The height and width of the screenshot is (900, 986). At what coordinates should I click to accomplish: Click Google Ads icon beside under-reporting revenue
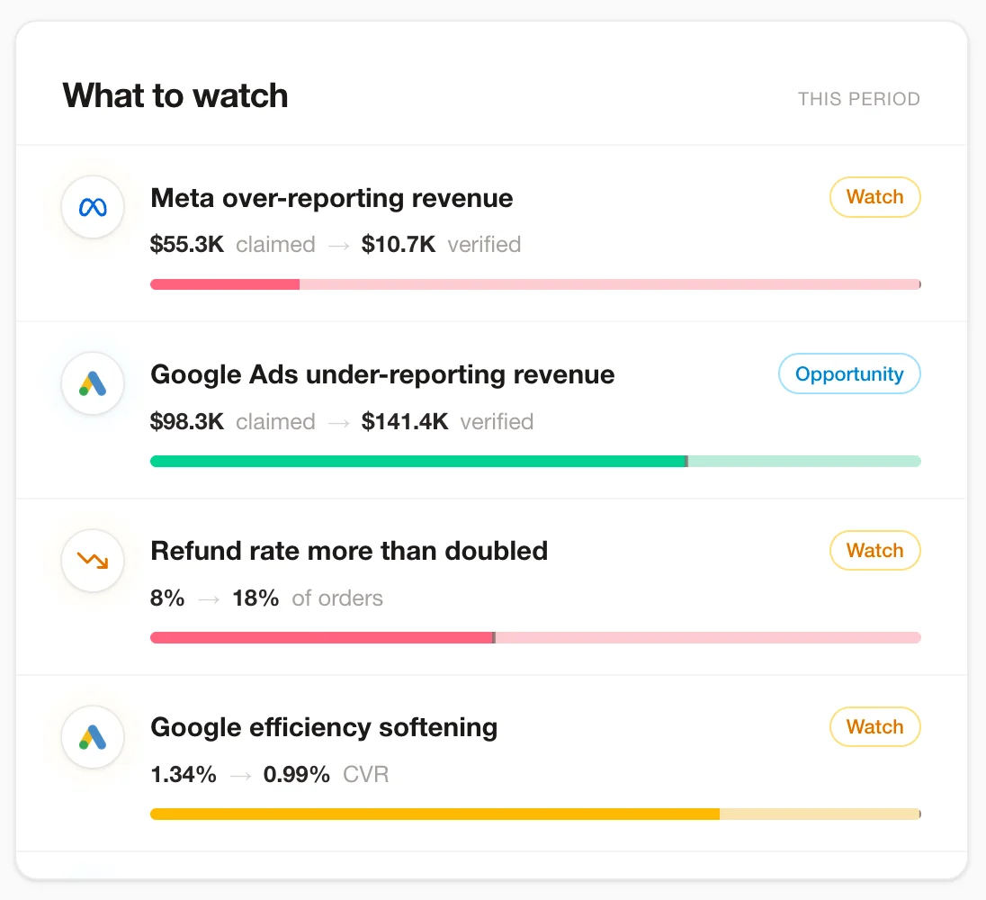(93, 383)
